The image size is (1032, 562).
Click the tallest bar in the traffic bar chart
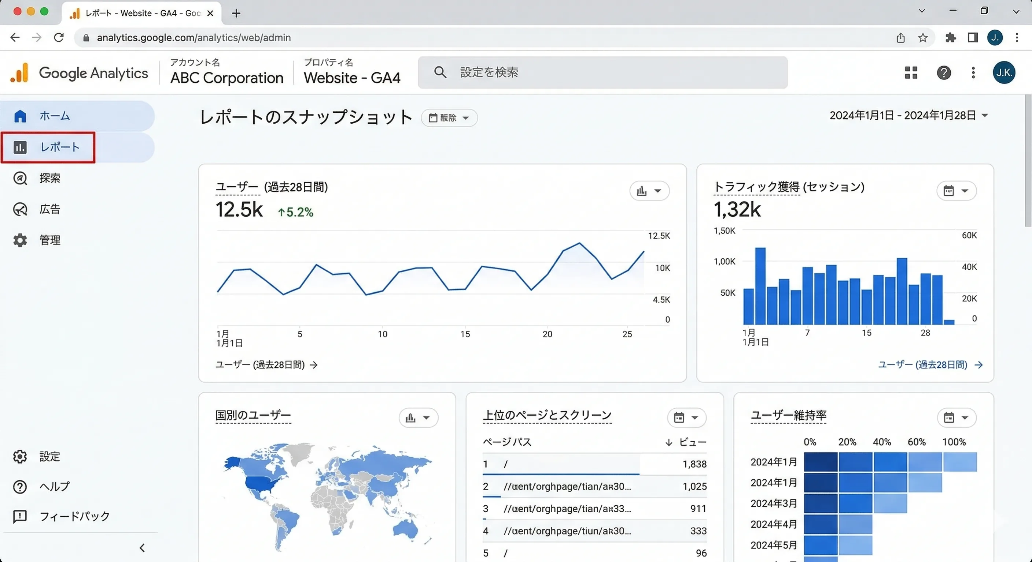[x=760, y=286]
